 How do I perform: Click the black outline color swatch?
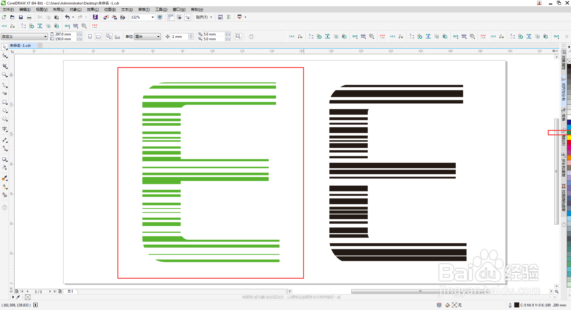pos(516,305)
